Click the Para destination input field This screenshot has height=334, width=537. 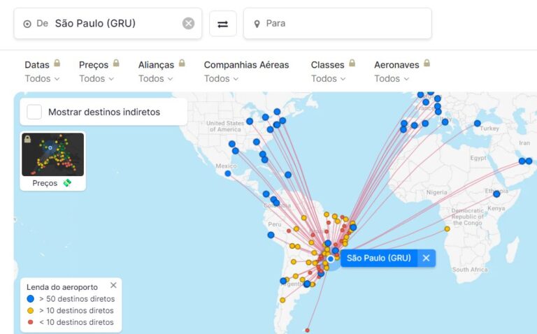[x=337, y=24]
